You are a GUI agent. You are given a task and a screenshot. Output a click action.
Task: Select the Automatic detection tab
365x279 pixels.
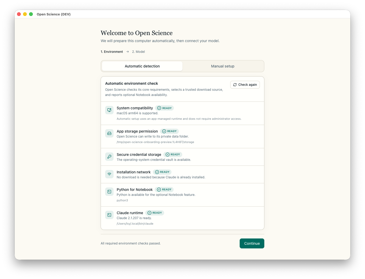click(x=142, y=66)
